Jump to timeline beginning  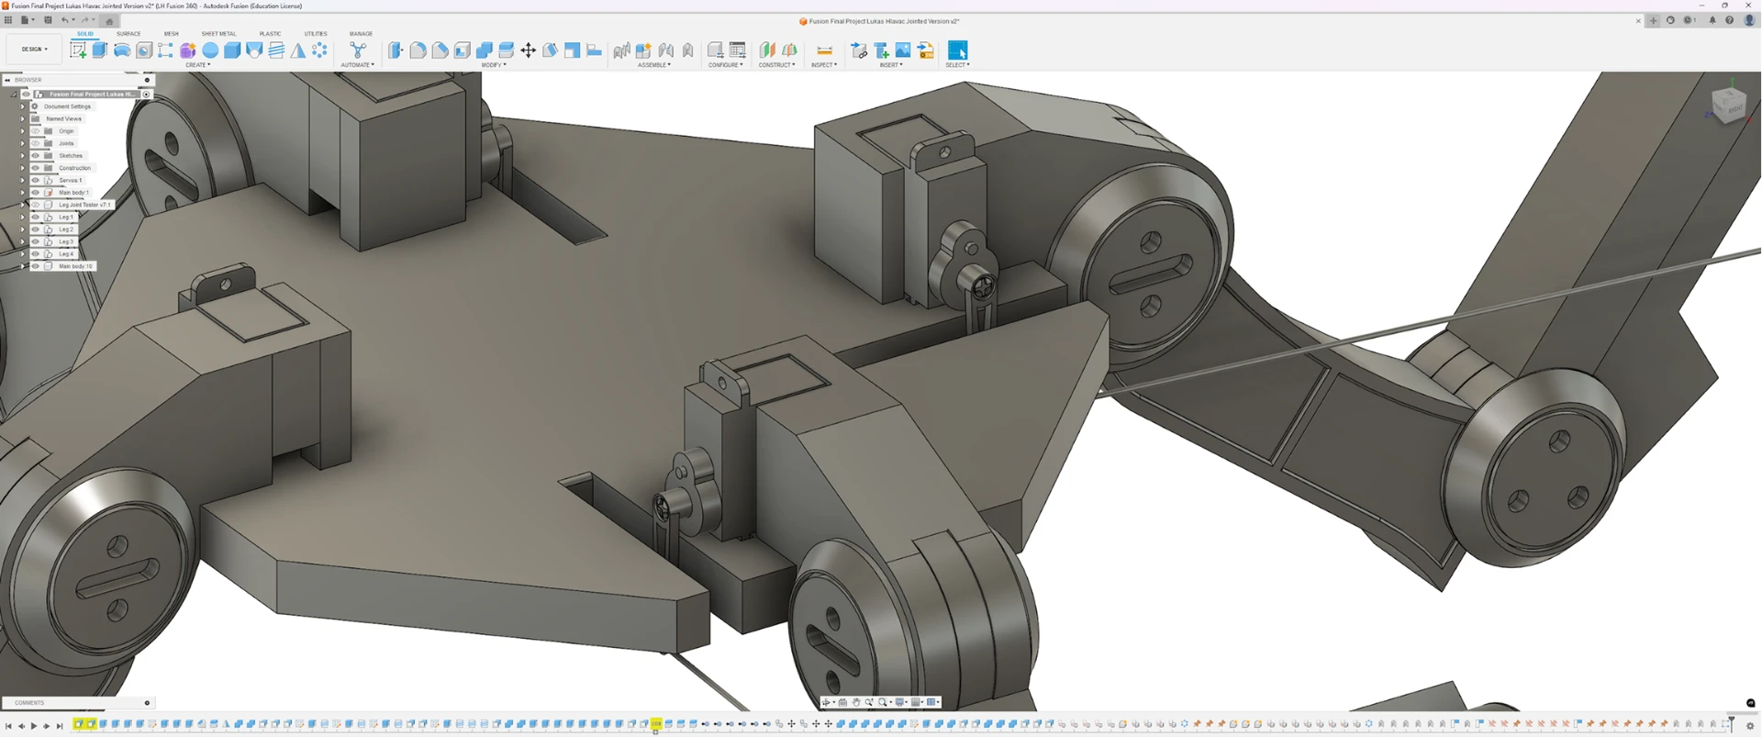coord(8,726)
